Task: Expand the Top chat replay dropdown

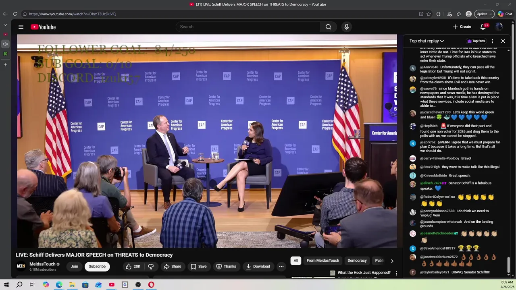Action: pos(427,41)
